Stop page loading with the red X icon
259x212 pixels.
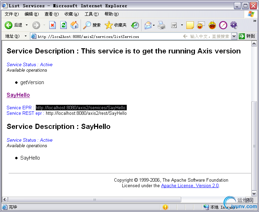[52, 25]
